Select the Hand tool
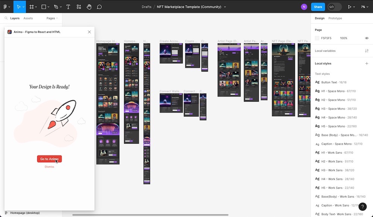This screenshot has width=373, height=217. click(x=89, y=7)
